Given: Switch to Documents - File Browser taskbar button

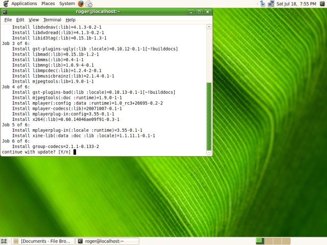Looking at the screenshot, I should (x=43, y=241).
